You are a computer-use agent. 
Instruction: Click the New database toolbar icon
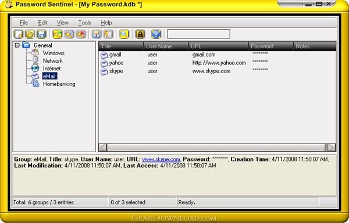(x=19, y=34)
